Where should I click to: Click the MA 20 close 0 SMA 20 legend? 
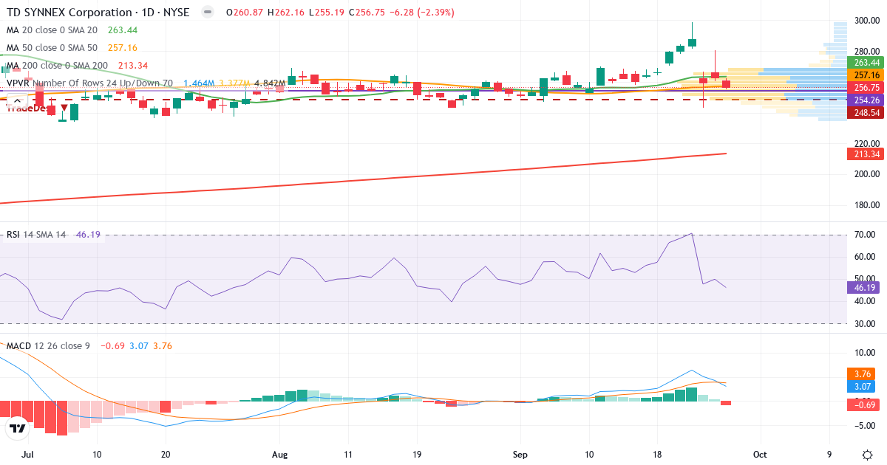tap(52, 30)
